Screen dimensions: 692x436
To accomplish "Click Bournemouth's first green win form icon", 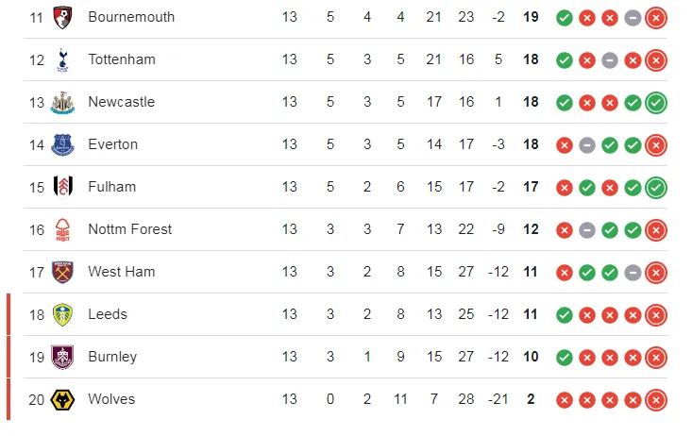I will (x=565, y=17).
